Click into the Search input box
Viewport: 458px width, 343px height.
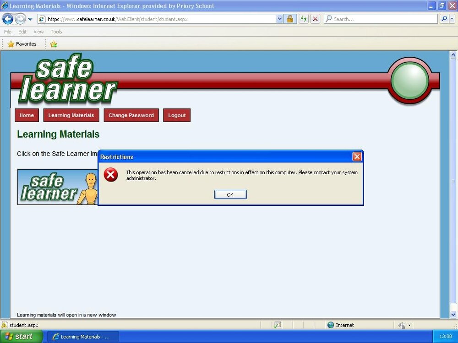click(380, 19)
